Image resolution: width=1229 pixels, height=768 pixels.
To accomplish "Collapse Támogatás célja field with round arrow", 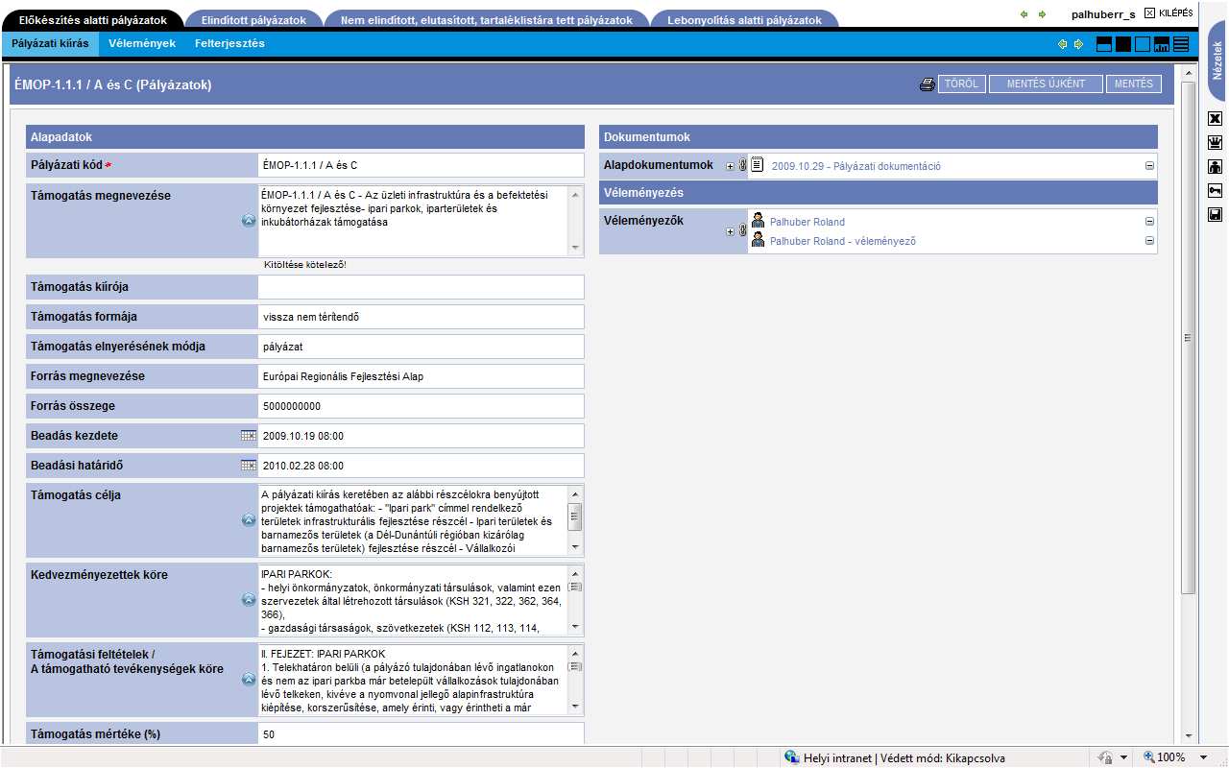I will pos(249,519).
